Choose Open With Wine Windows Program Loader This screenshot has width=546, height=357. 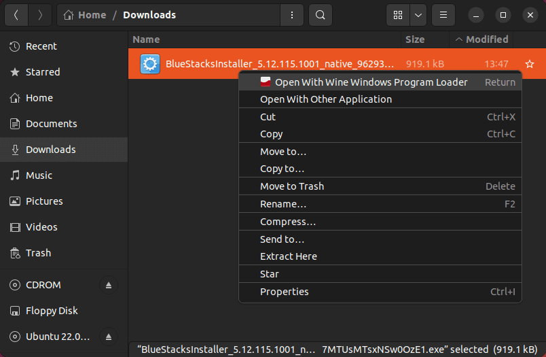[x=380, y=82]
